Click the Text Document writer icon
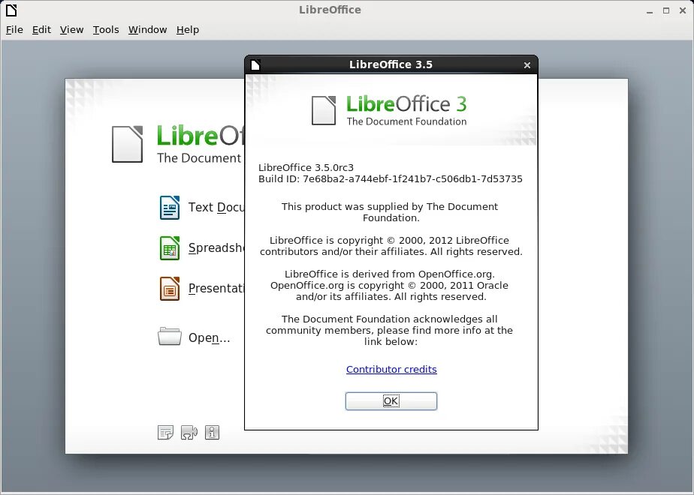Viewport: 694px width, 495px height. pos(170,207)
